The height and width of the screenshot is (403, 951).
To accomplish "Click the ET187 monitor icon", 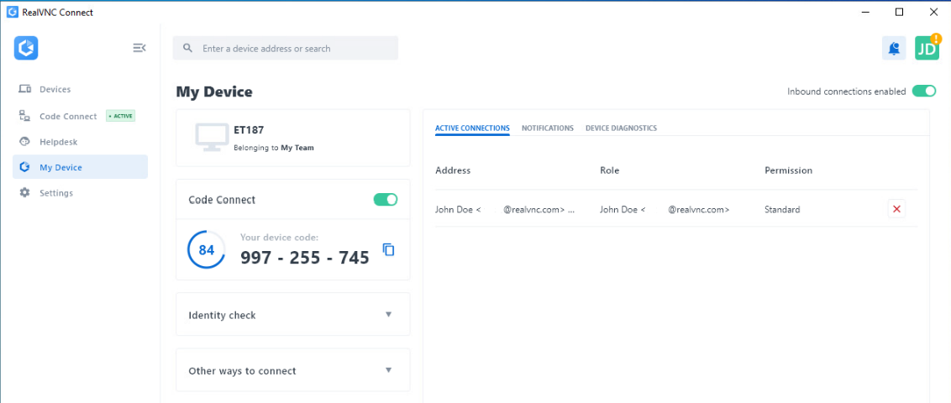I will coord(209,137).
